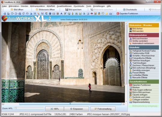The width and height of the screenshot is (162, 117).
Task: Open the Datei menu
Action: 4,6
